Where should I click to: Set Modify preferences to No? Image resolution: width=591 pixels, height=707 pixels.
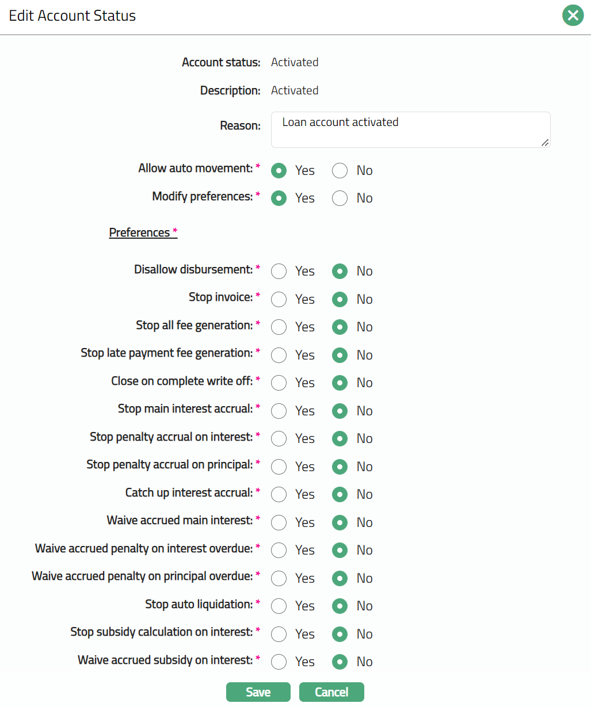point(340,198)
